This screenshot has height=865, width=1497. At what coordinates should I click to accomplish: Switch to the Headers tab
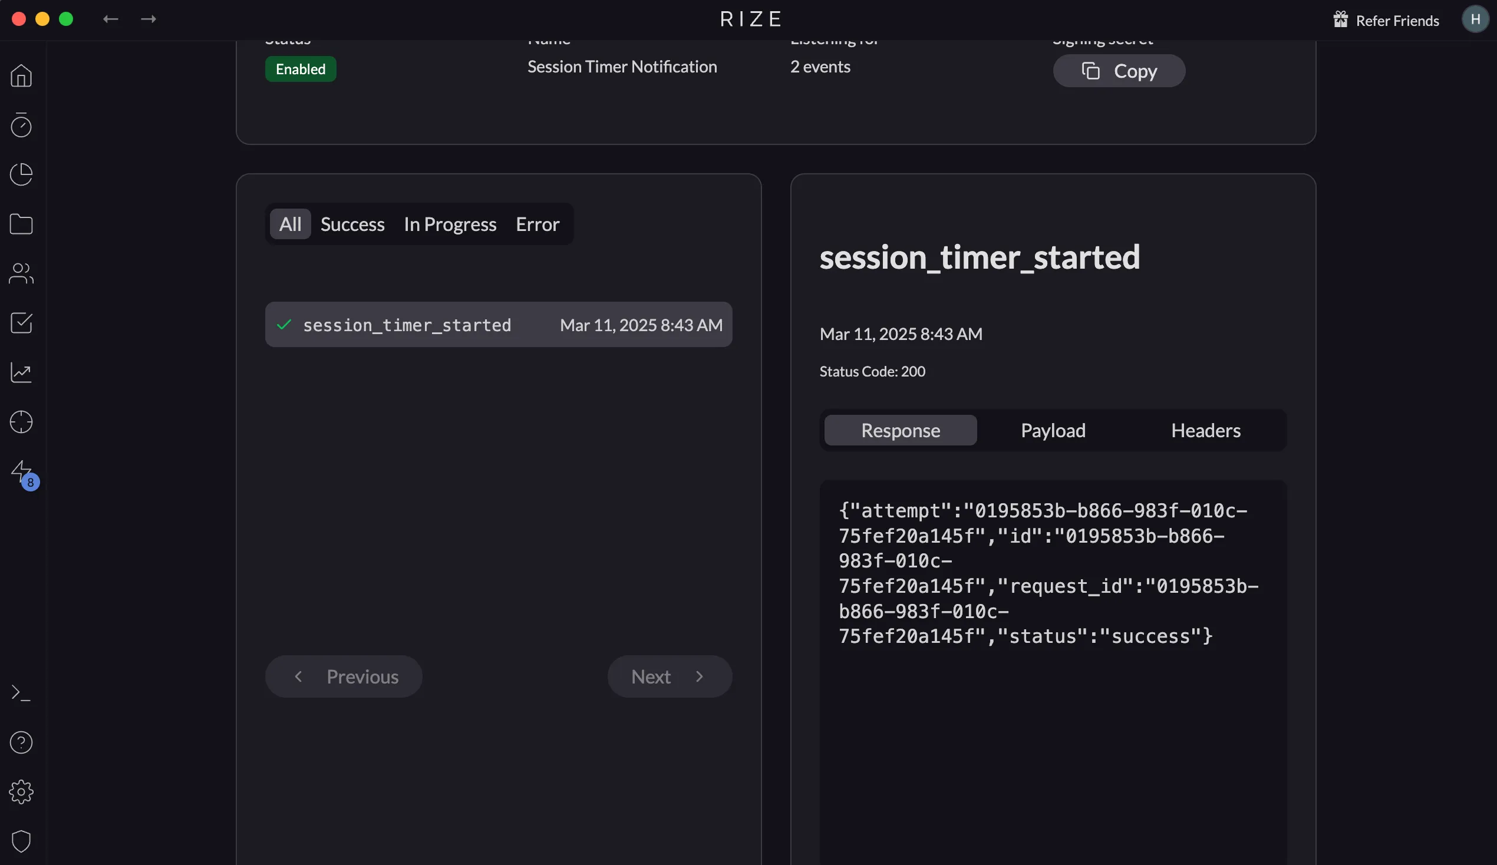pos(1205,430)
